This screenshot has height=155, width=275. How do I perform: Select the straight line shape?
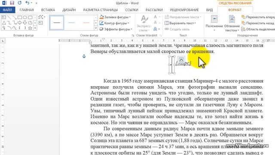pyautogui.click(x=9, y=17)
